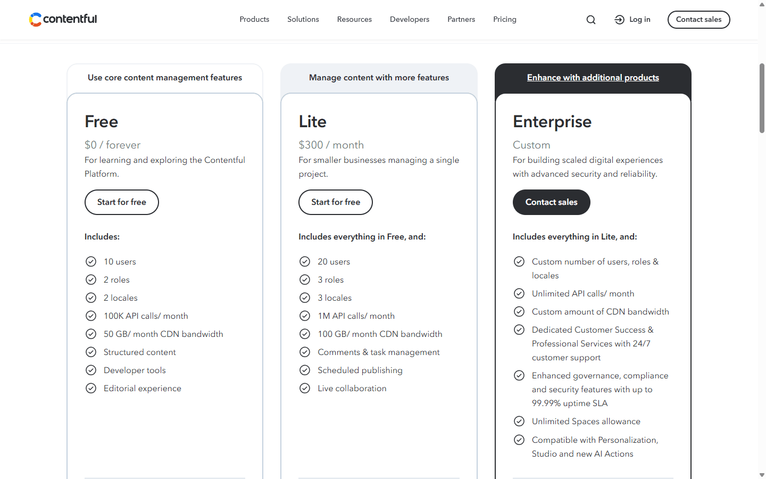The image size is (766, 479).
Task: Click the checkmark beside Editorial experience
Action: click(x=91, y=388)
